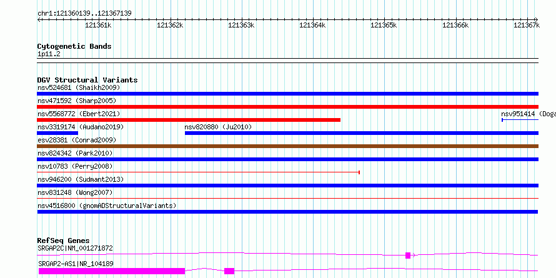Select the nsv831248 (Wong2007) thin red line

click(x=287, y=199)
